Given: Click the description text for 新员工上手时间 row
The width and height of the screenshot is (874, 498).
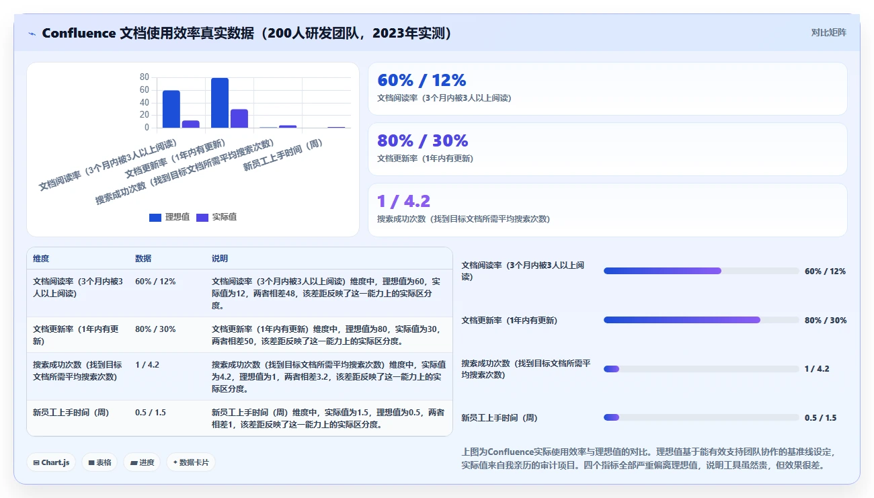Looking at the screenshot, I should pos(328,418).
